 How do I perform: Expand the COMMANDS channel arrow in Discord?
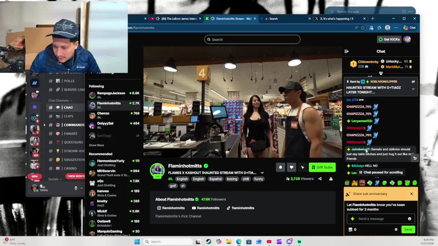[44, 125]
